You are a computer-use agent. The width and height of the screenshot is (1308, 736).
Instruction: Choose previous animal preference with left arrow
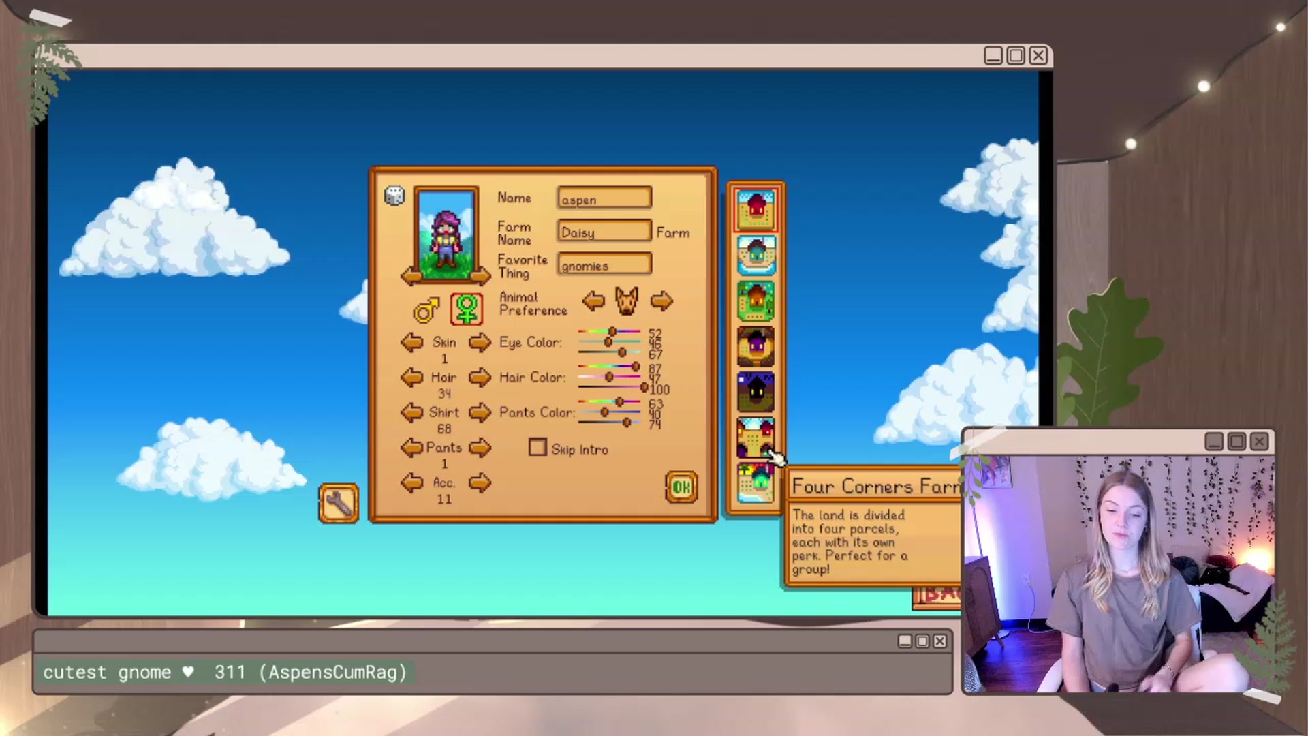pyautogui.click(x=593, y=301)
